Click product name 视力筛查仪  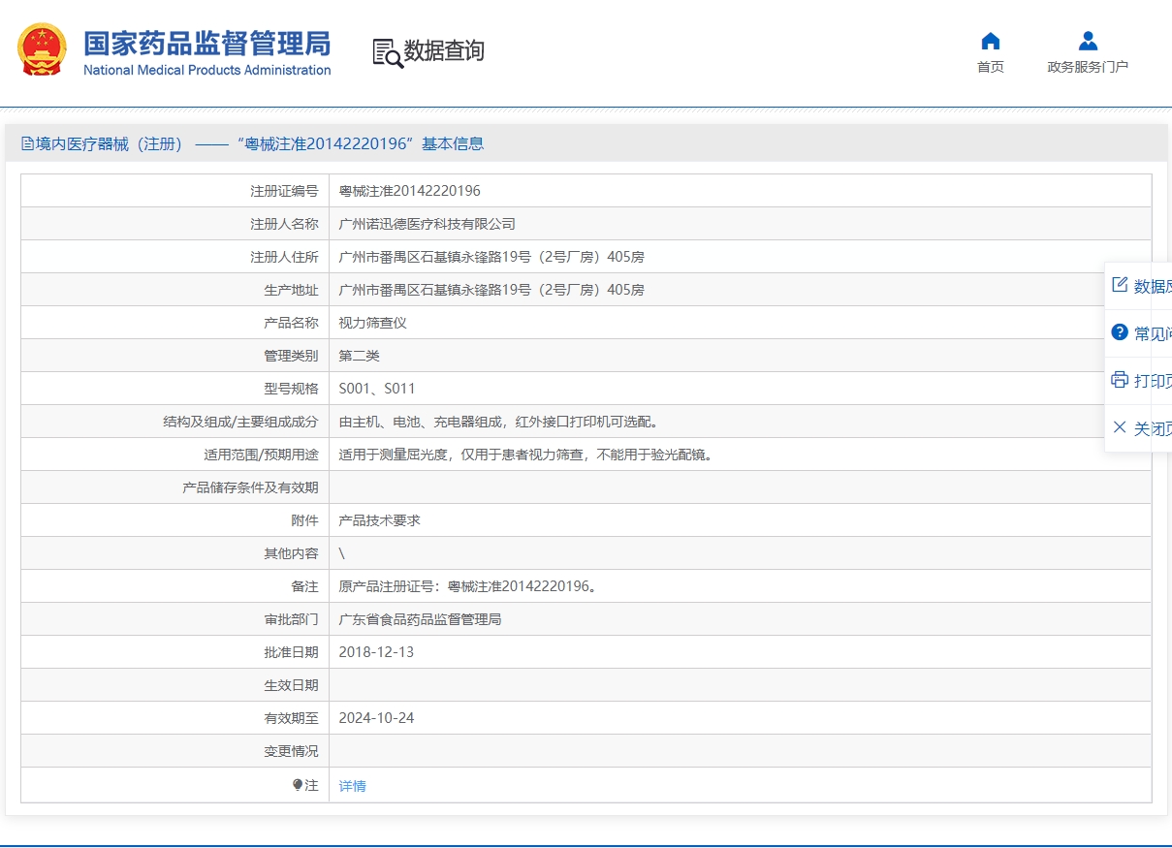[373, 323]
